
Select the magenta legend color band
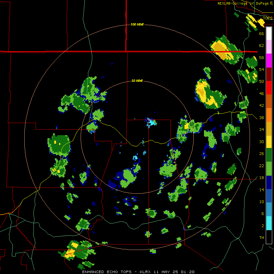(269, 61)
